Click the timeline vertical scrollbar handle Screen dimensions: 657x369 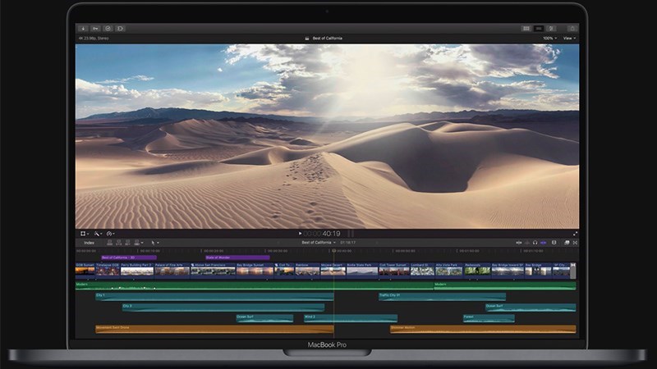pyautogui.click(x=572, y=271)
